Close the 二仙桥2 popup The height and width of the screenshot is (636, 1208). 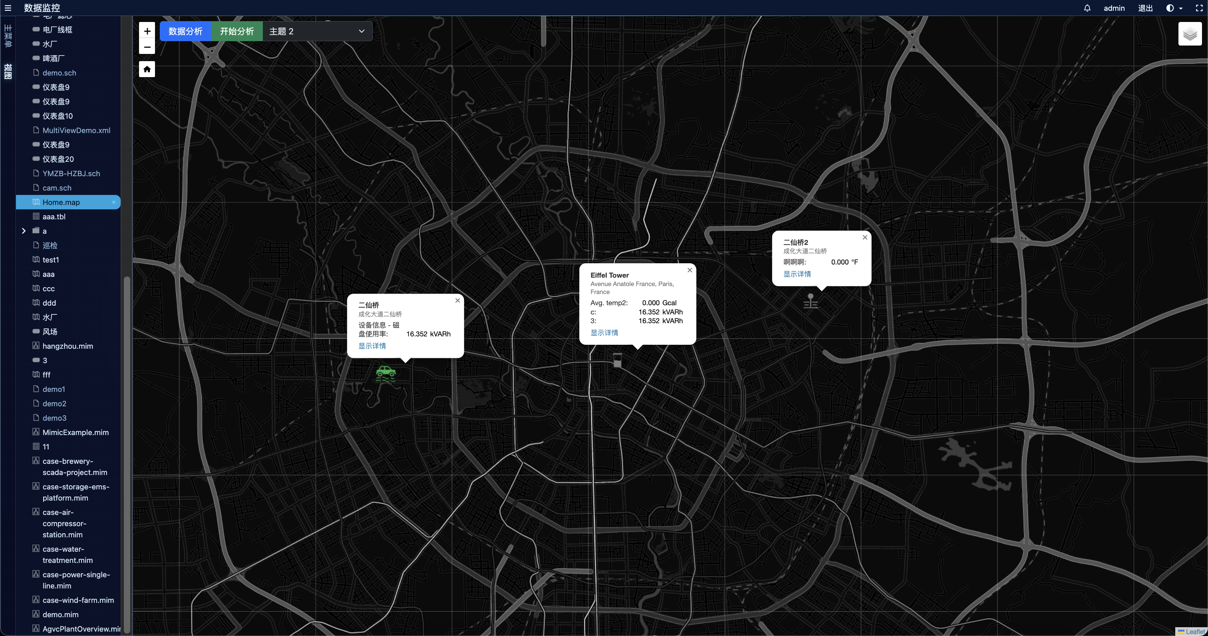tap(865, 237)
